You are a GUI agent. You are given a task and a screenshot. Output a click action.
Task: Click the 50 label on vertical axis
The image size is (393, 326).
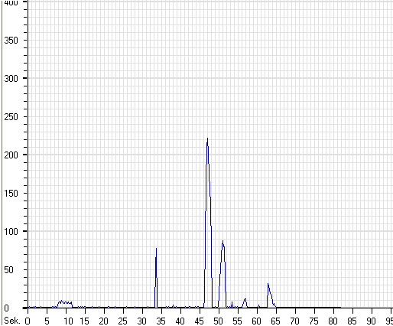(x=8, y=270)
